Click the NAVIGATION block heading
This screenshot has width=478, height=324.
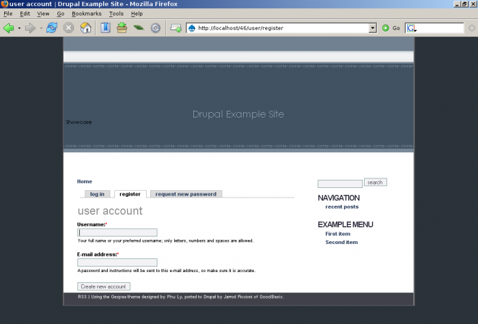click(339, 198)
